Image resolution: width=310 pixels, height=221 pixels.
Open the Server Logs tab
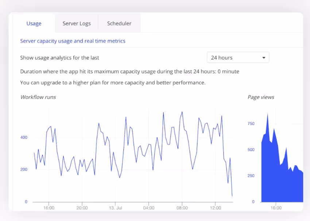[77, 23]
